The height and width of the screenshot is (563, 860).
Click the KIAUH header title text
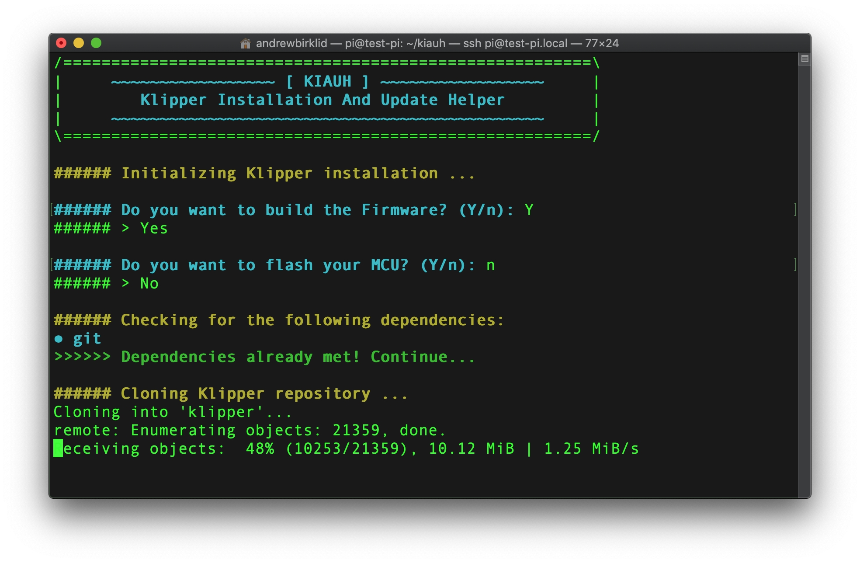[327, 81]
